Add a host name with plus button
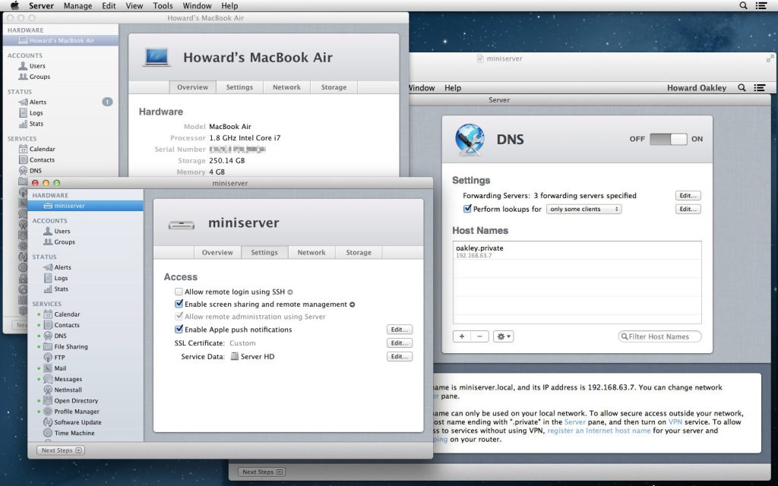This screenshot has width=778, height=486. coord(462,336)
